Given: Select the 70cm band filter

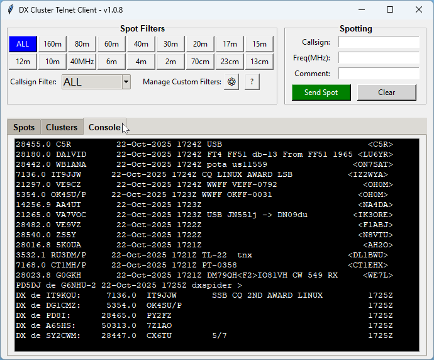Looking at the screenshot, I should coord(200,62).
